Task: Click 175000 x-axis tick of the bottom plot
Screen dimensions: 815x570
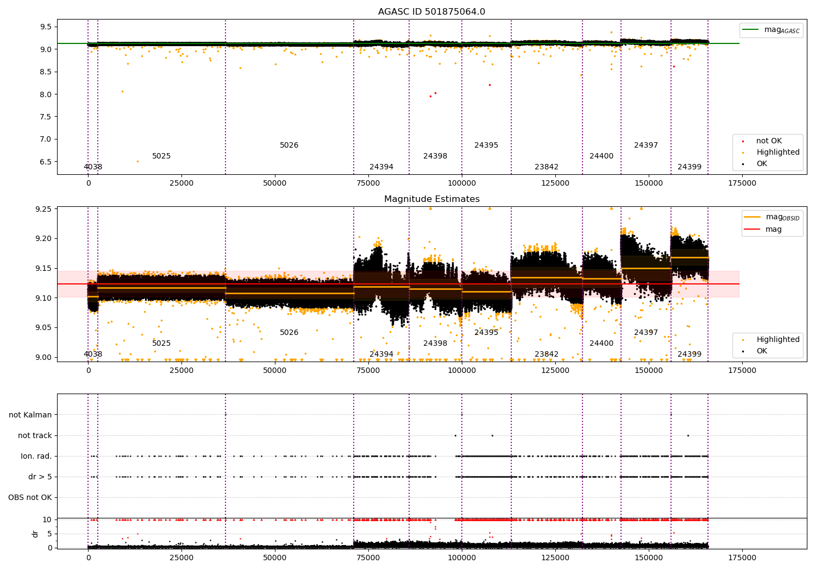Action: [742, 558]
